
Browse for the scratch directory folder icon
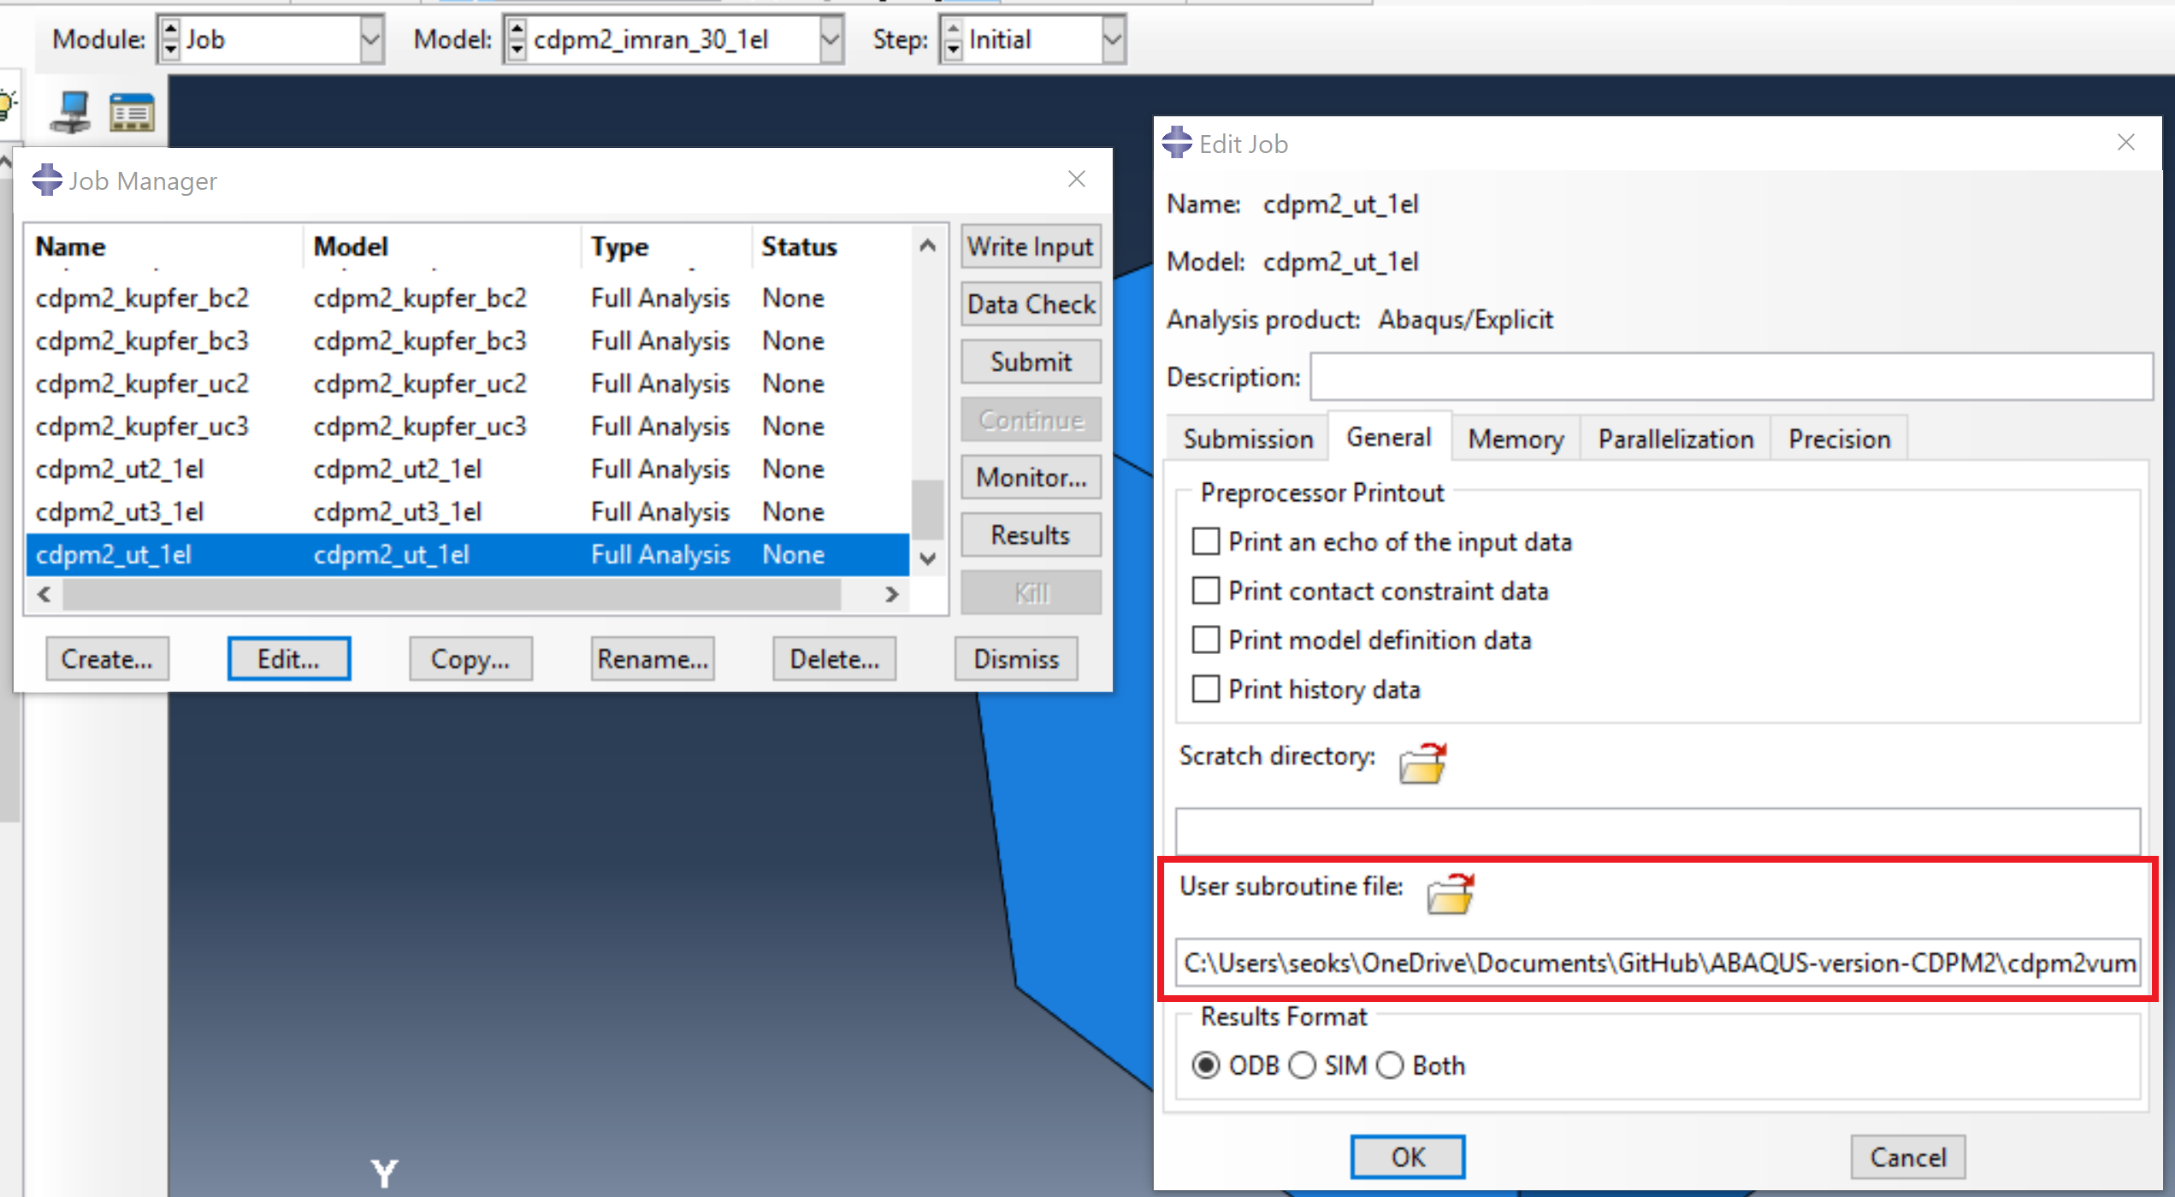pos(1421,762)
